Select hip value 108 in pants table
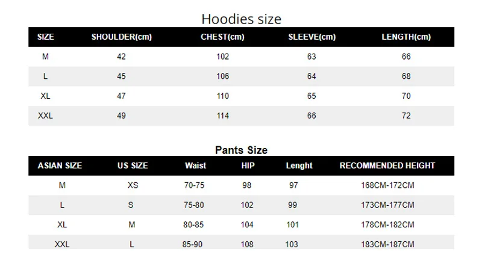The height and width of the screenshot is (272, 482). [x=247, y=244]
